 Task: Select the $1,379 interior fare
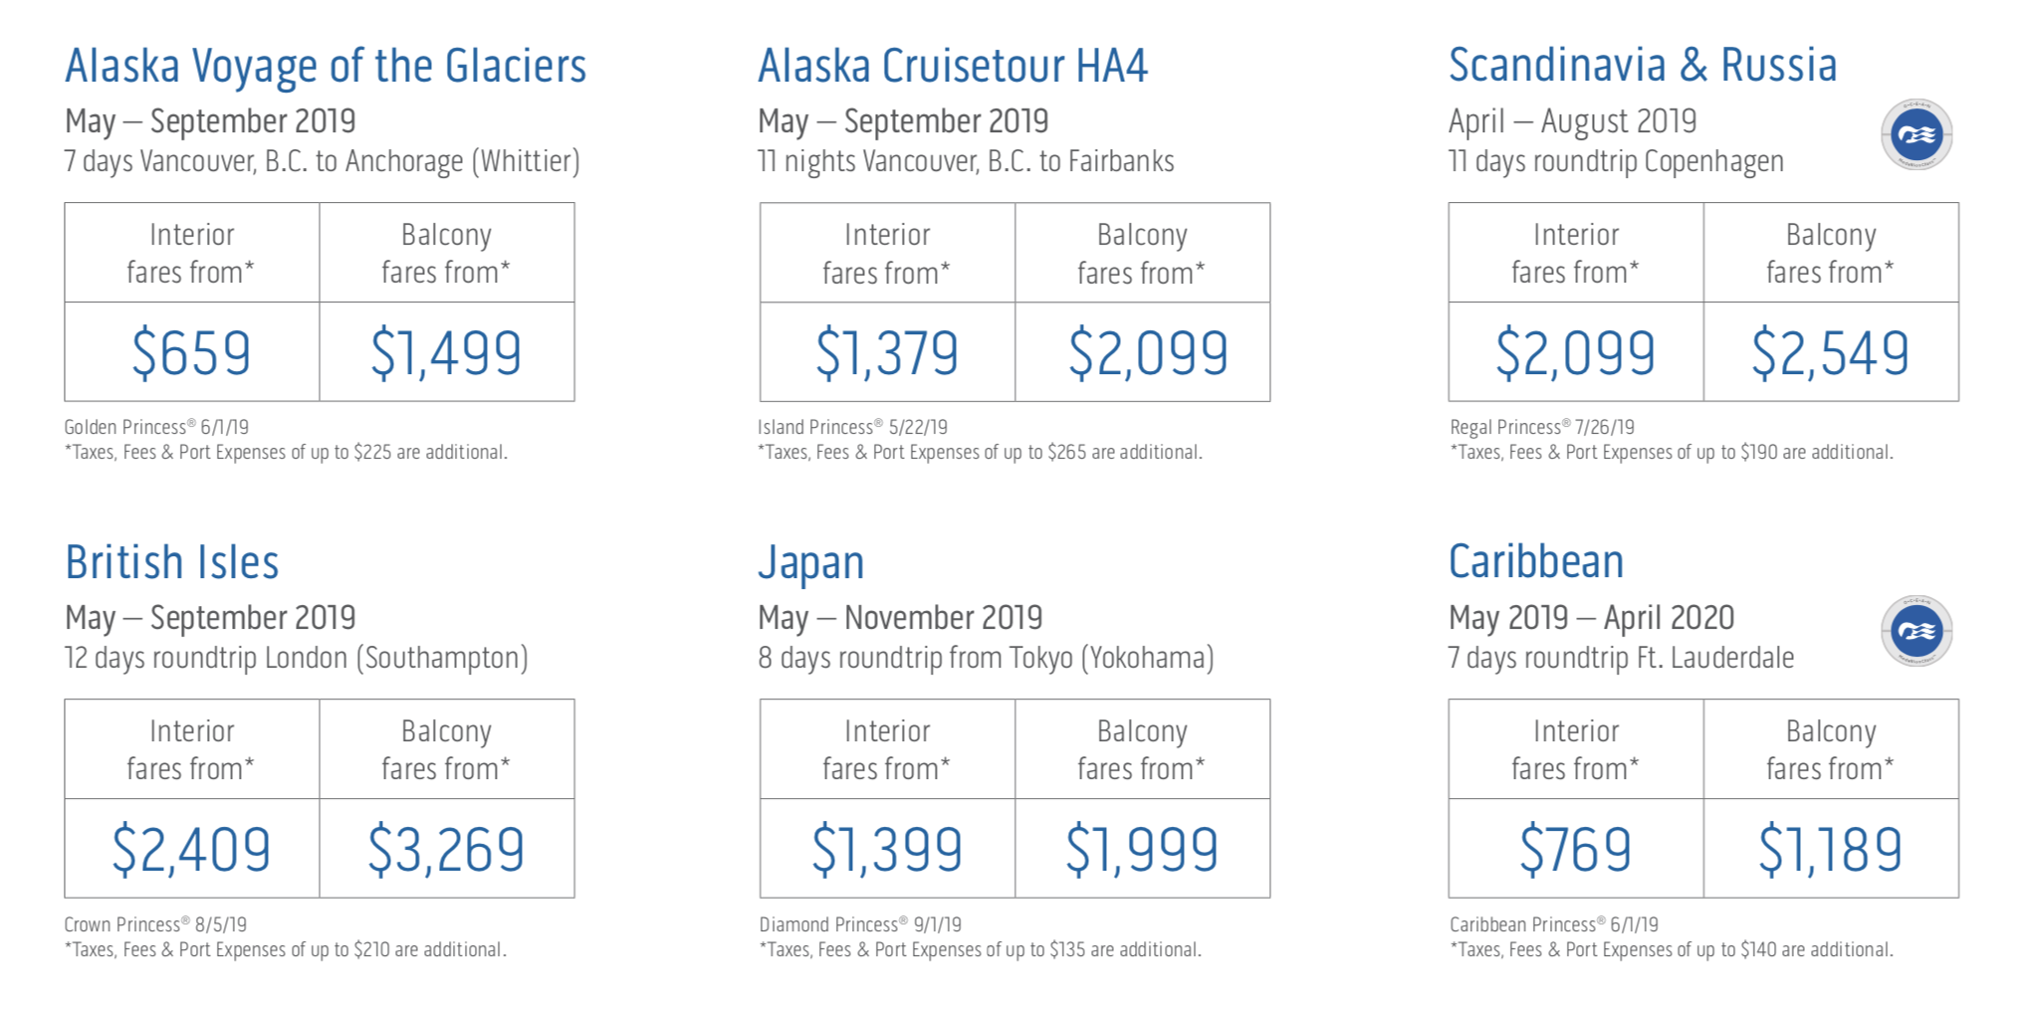887,353
